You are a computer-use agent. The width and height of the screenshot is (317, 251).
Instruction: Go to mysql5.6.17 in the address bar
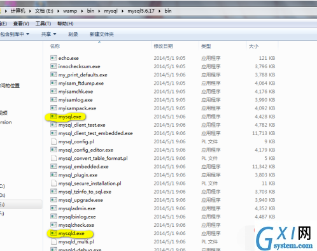[141, 11]
